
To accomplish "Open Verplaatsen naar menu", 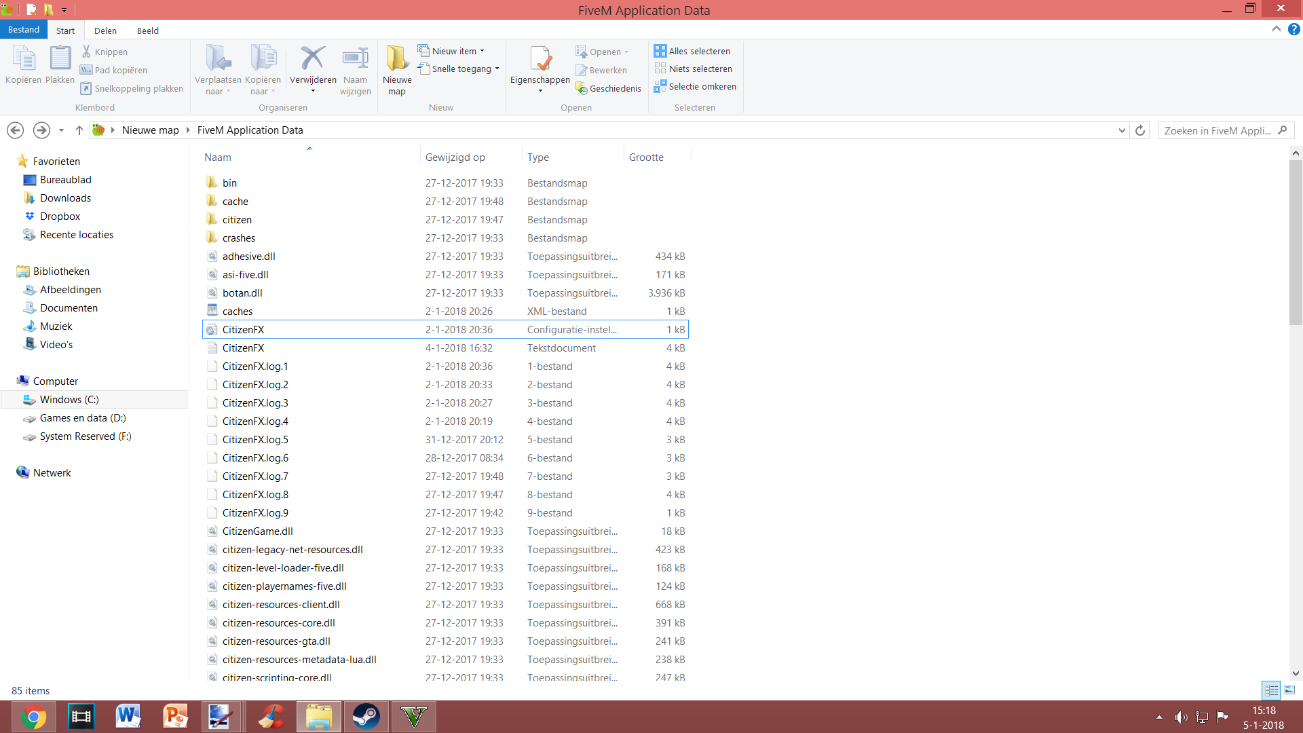I will coord(218,70).
